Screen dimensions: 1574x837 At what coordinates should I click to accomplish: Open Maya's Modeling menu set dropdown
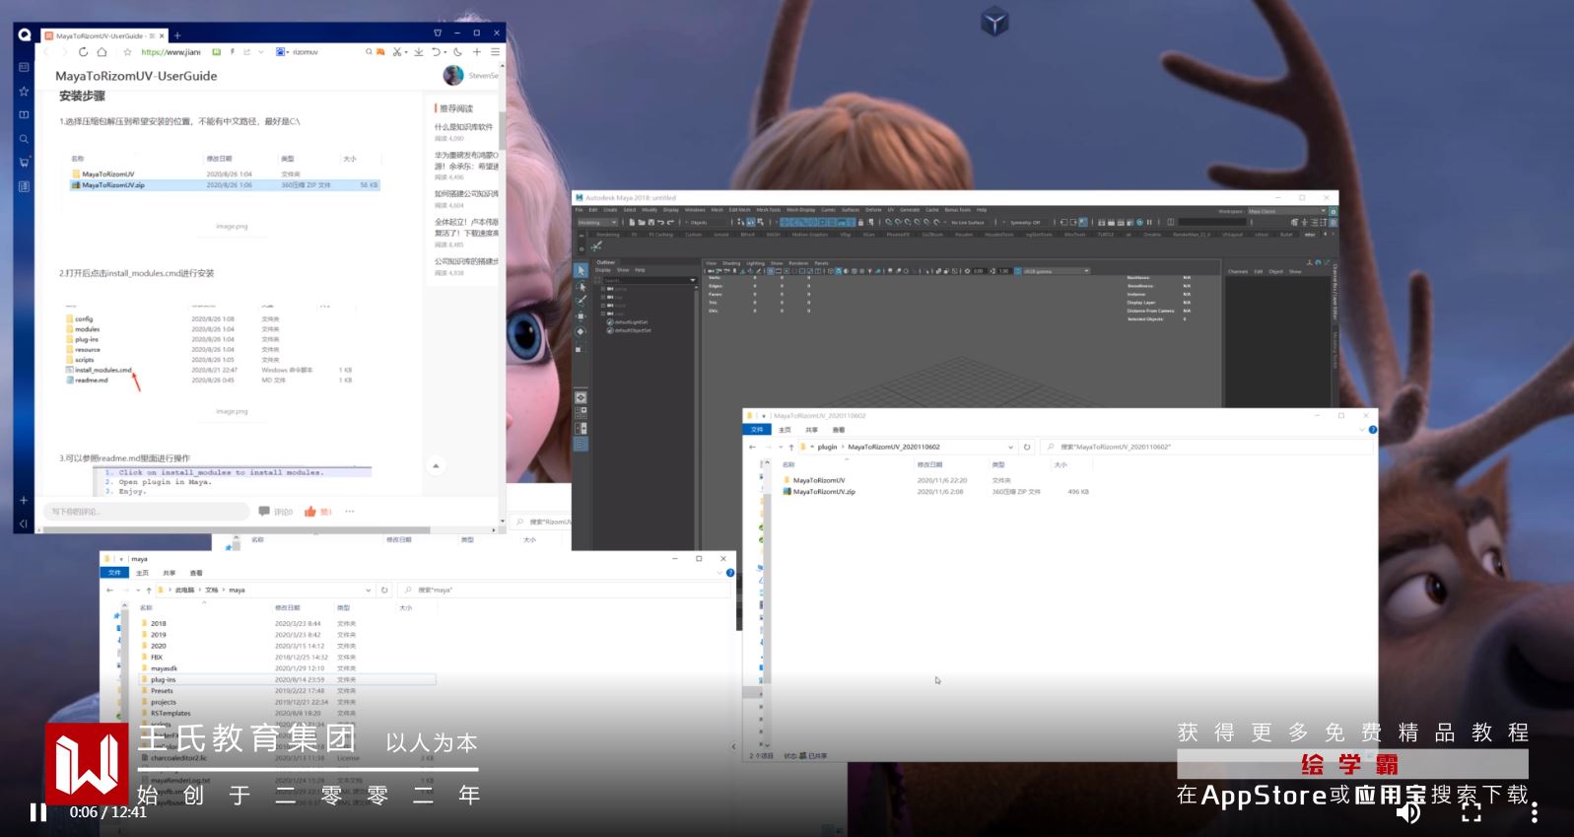tap(596, 223)
